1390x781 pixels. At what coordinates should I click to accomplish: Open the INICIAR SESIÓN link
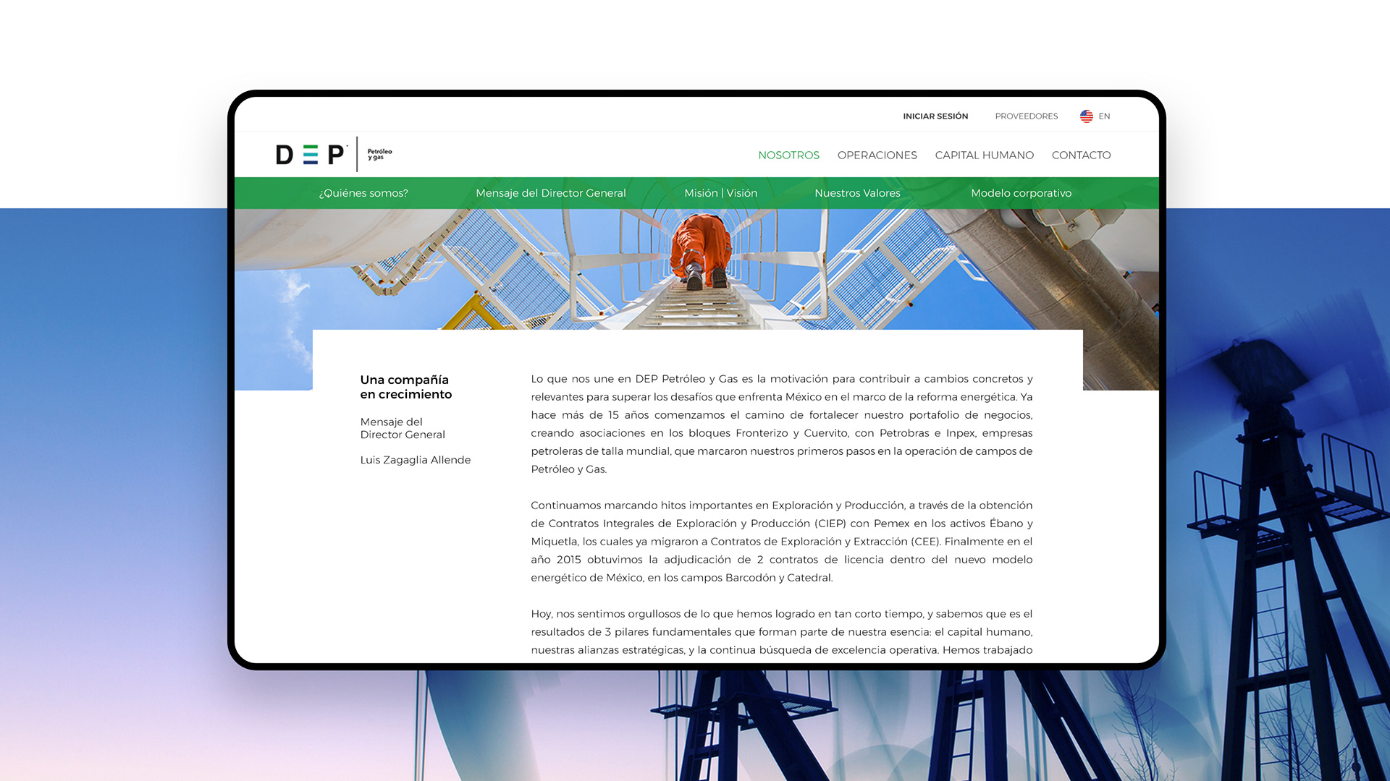pos(935,116)
